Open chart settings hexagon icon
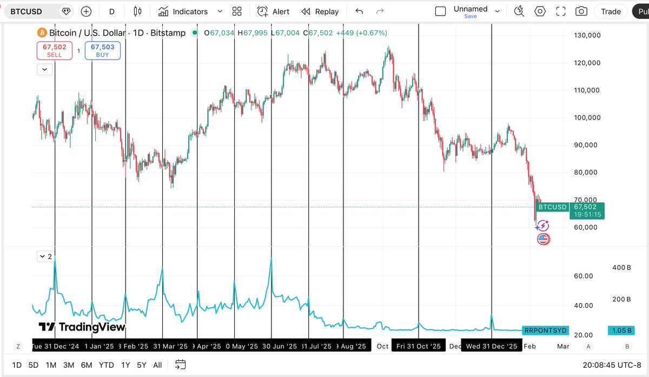649x377 pixels. [x=540, y=11]
